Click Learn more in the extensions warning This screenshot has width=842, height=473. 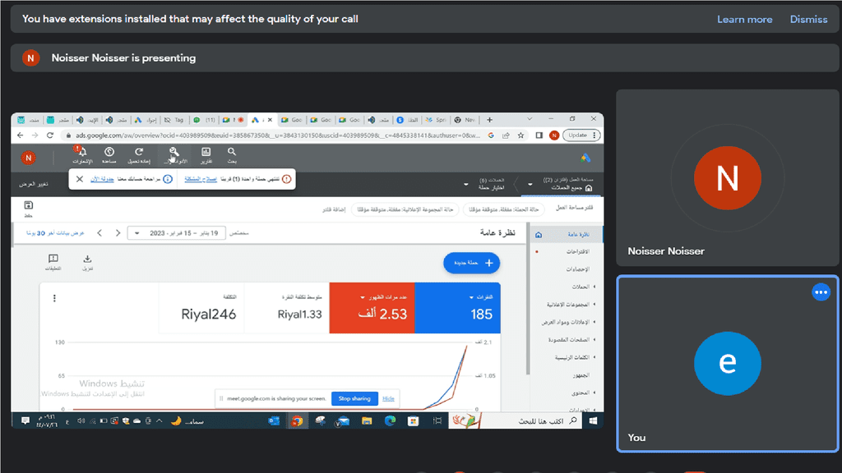744,20
